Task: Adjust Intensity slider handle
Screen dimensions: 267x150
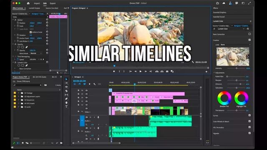Action: click(237, 68)
